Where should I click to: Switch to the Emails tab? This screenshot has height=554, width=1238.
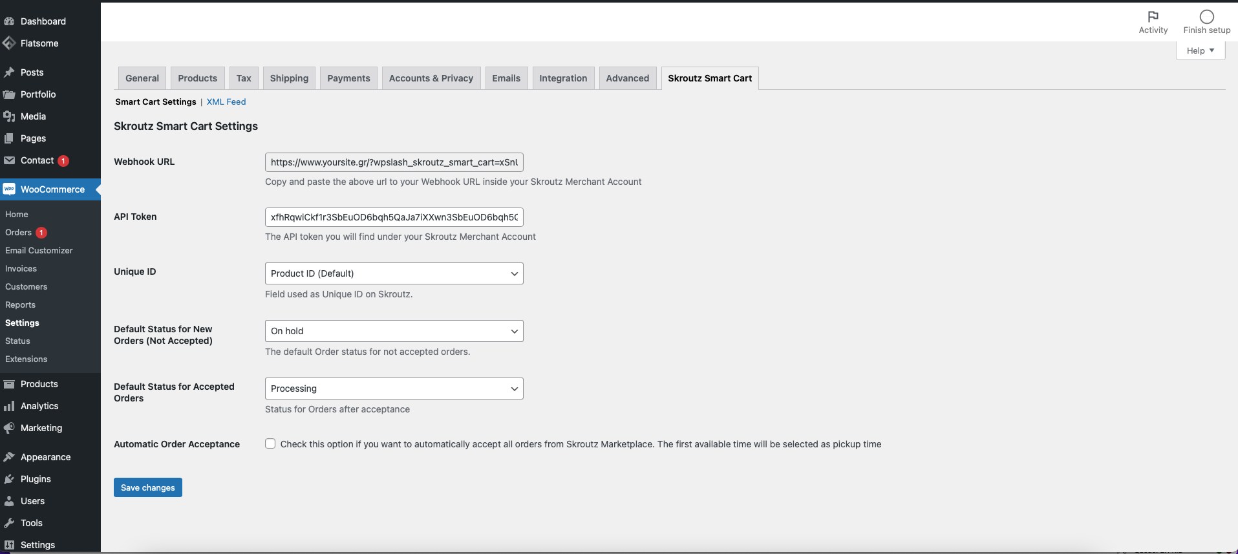[x=506, y=78]
